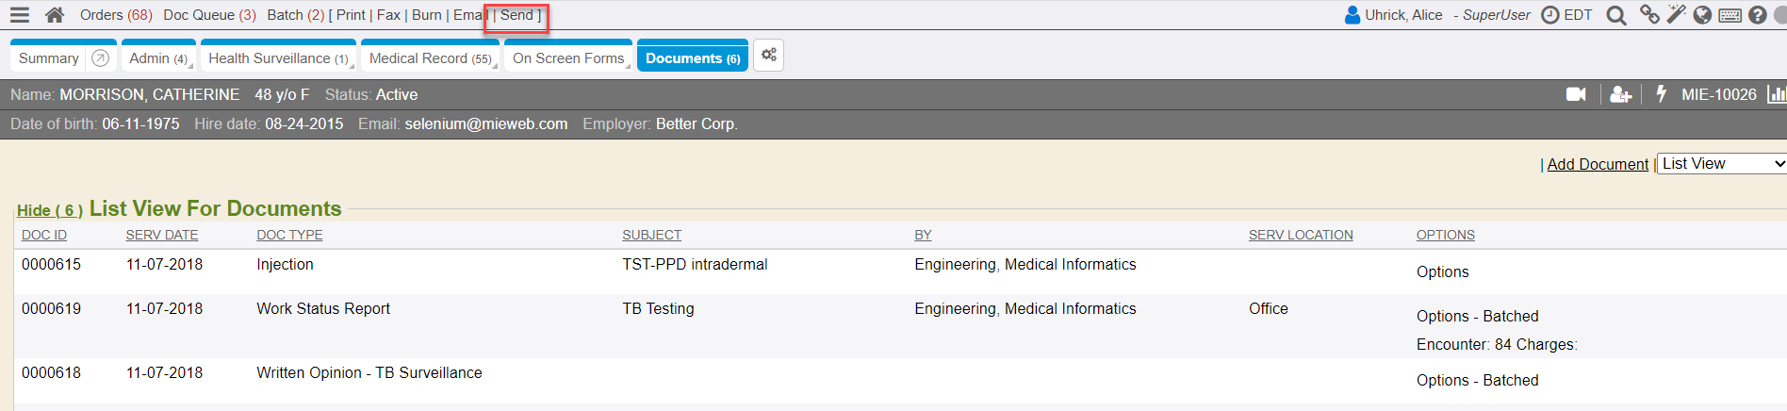1787x411 pixels.
Task: Open the magic wand tool
Action: (1676, 15)
